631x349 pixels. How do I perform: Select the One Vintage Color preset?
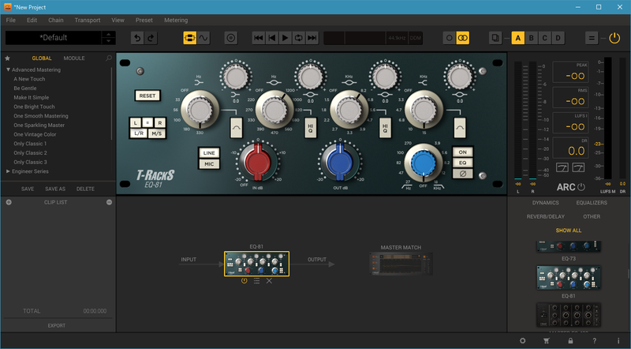pyautogui.click(x=35, y=134)
